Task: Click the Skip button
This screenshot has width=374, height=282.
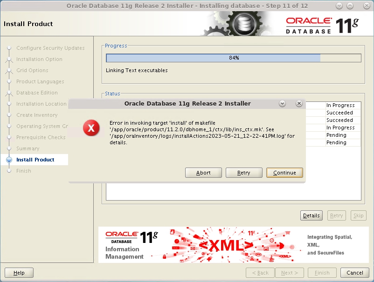Action: point(358,215)
